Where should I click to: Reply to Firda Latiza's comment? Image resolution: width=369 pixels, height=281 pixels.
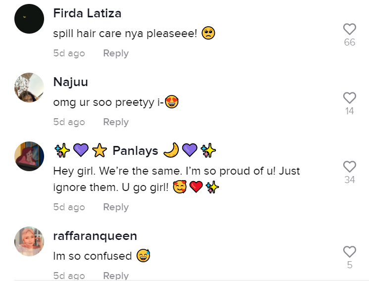pos(115,53)
